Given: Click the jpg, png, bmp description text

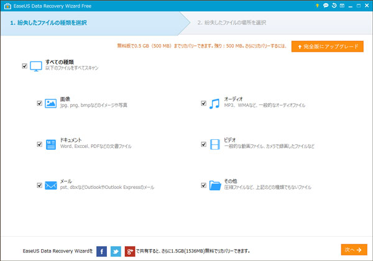Looking at the screenshot, I should pyautogui.click(x=93, y=105).
